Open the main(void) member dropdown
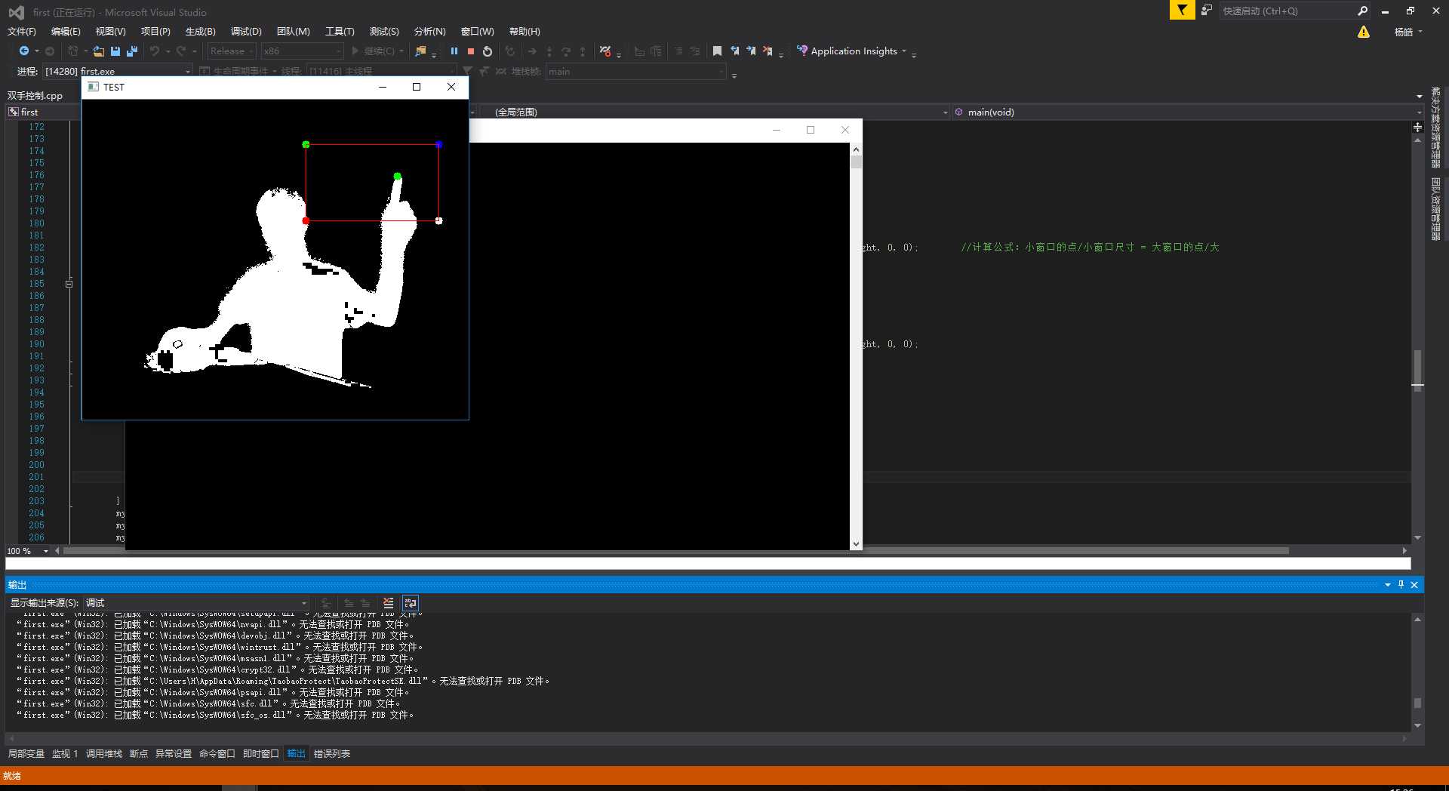The height and width of the screenshot is (791, 1449). tap(1187, 112)
